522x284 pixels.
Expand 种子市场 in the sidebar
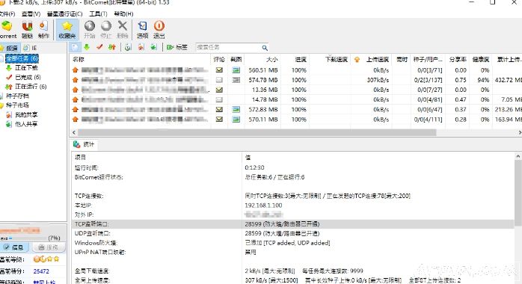[x=17, y=105]
